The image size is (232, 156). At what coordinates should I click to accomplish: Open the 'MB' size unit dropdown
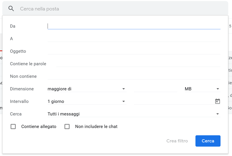click(x=202, y=89)
